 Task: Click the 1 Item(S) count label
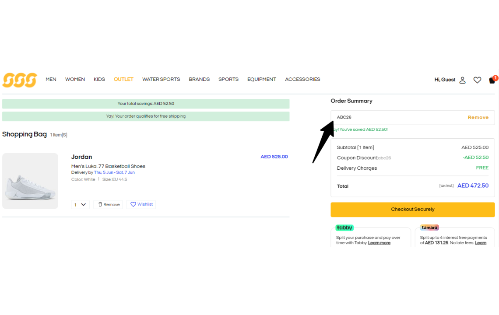pyautogui.click(x=59, y=135)
